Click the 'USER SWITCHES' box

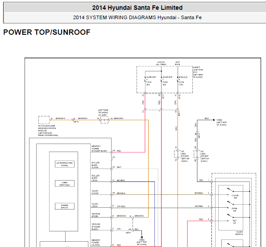65,184
